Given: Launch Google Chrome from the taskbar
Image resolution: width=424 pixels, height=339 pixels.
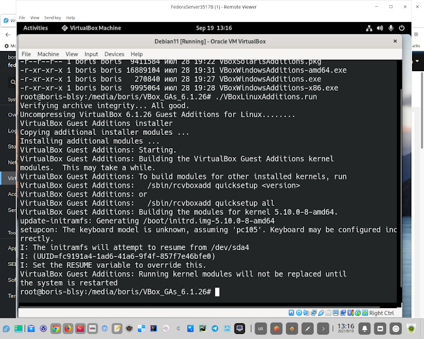Looking at the screenshot, I should pos(55,328).
